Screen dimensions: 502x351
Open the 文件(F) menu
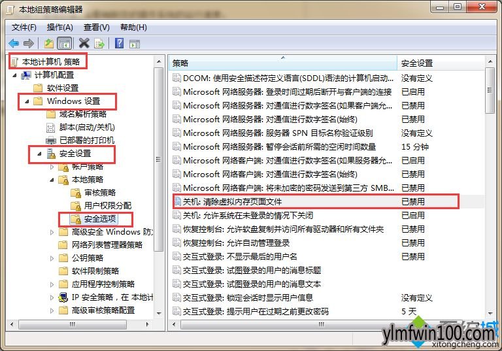point(24,27)
